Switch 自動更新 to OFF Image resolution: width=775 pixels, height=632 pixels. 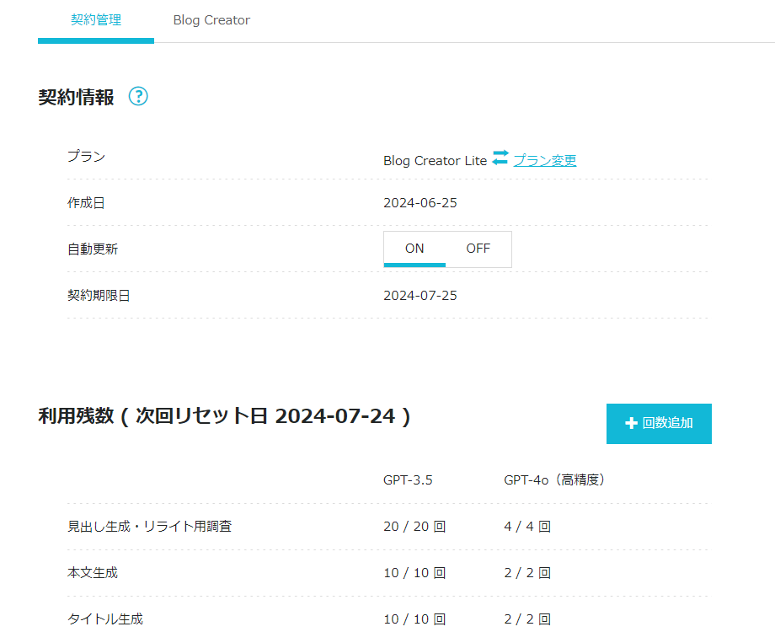478,249
